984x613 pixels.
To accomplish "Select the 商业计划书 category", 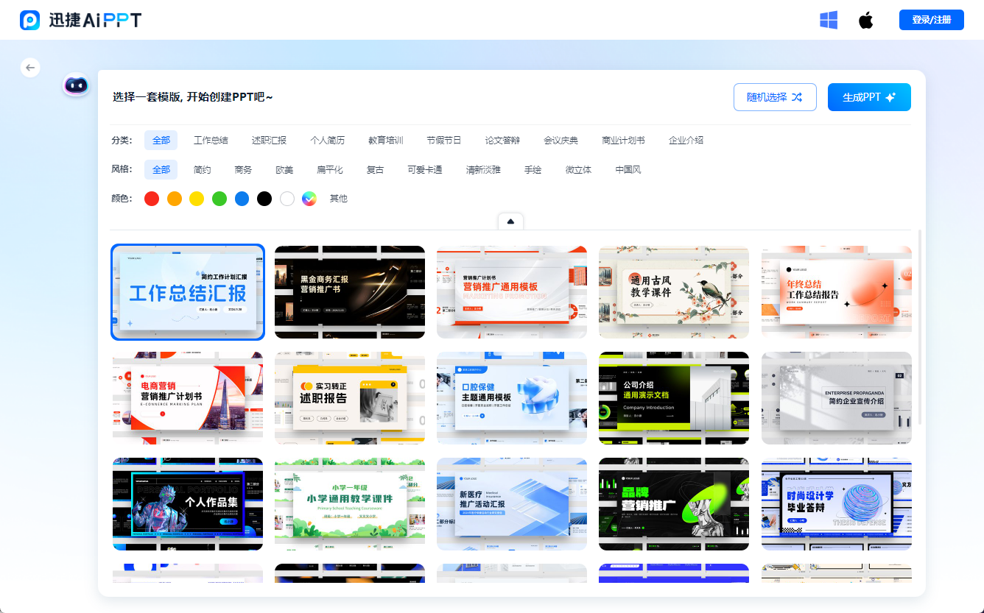I will [623, 140].
